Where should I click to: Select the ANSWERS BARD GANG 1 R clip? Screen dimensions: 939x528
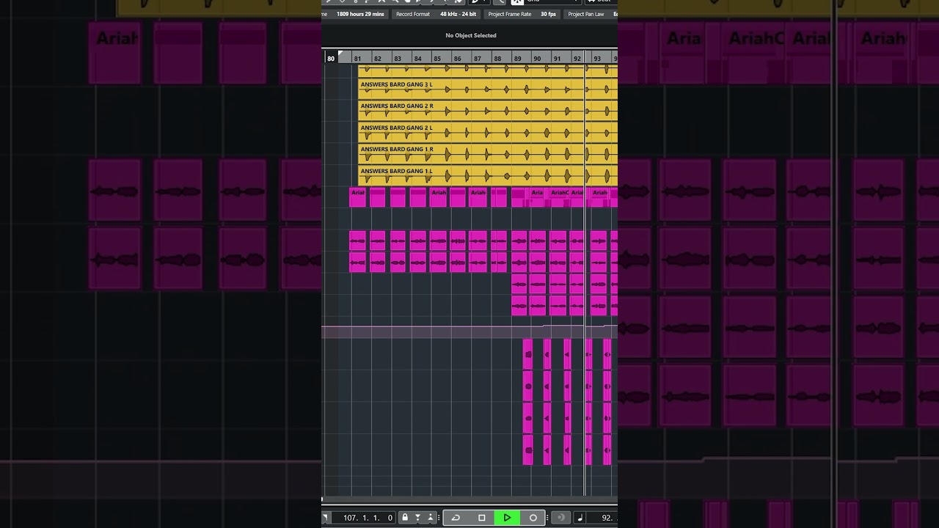(x=488, y=154)
